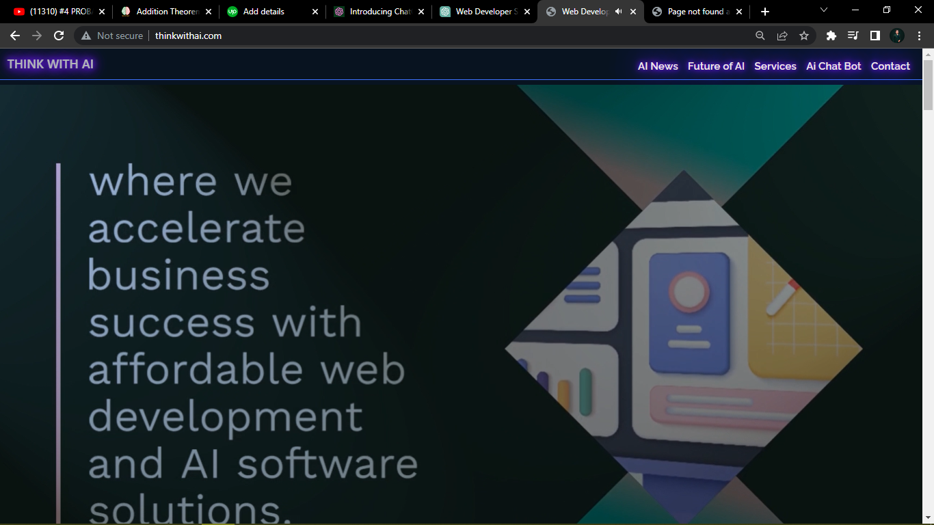Visit the Contact page link
Viewport: 934px width, 525px height.
click(890, 66)
